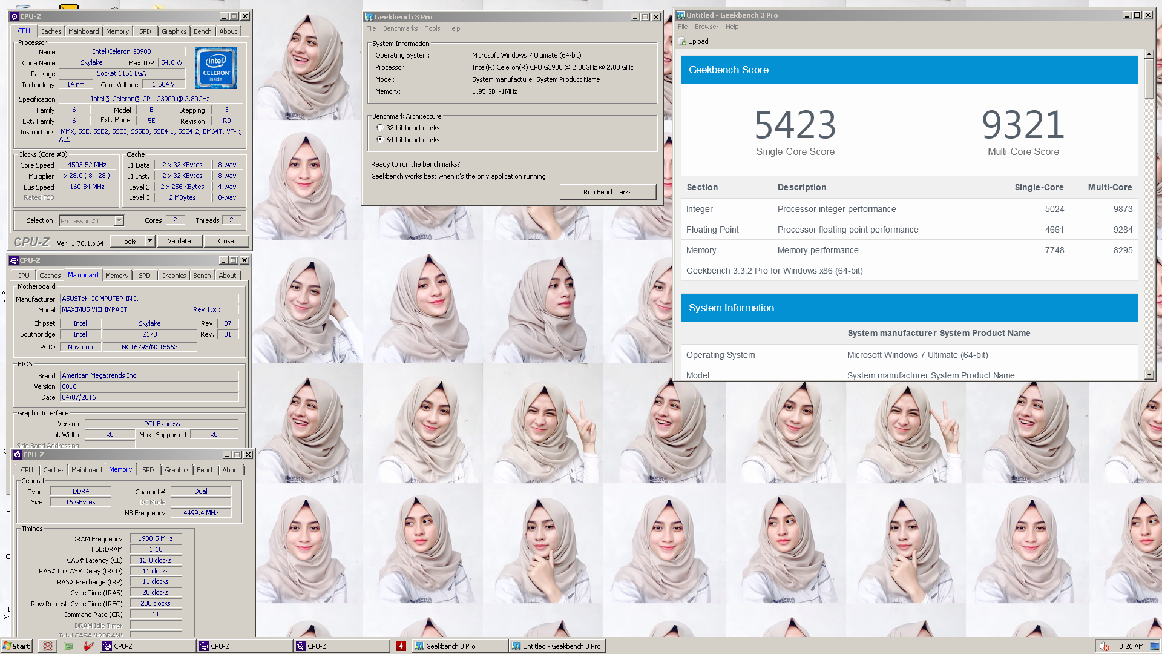Click the Intel Celeron G3900 name field

122,51
